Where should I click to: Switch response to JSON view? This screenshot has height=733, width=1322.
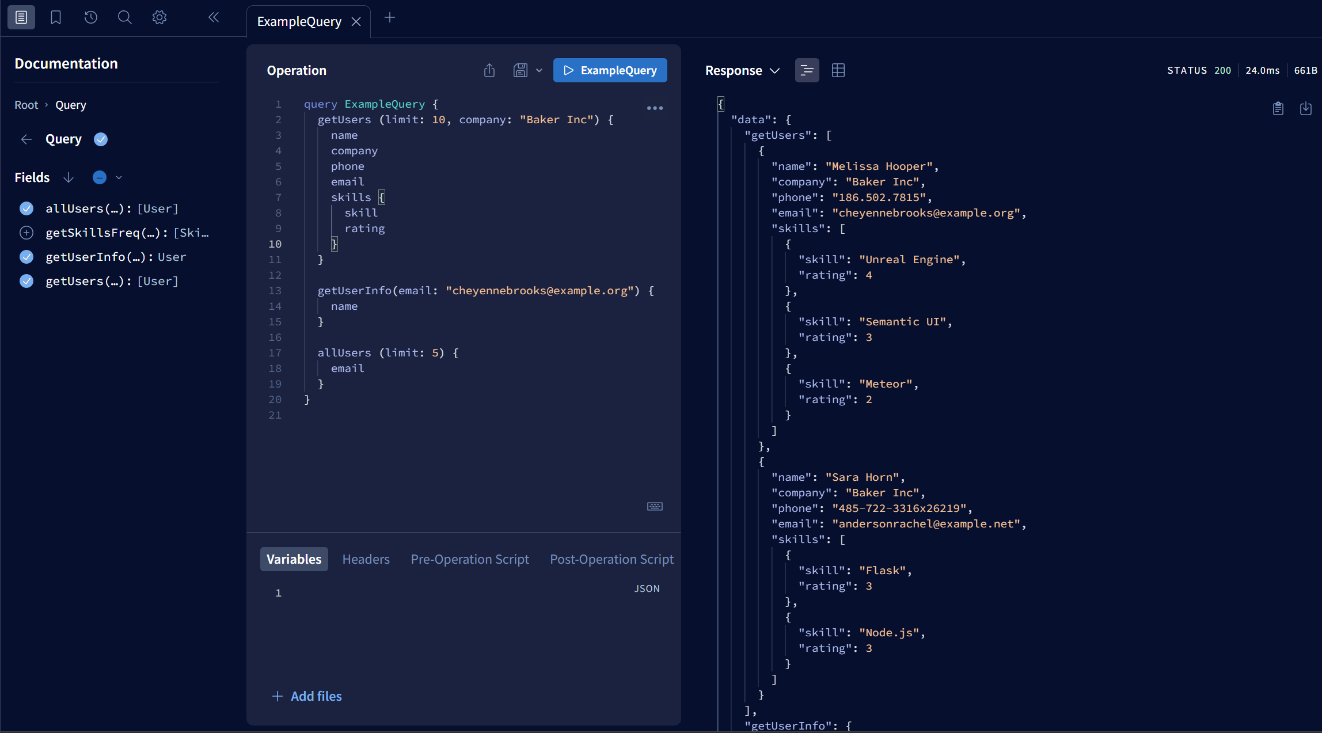(807, 70)
